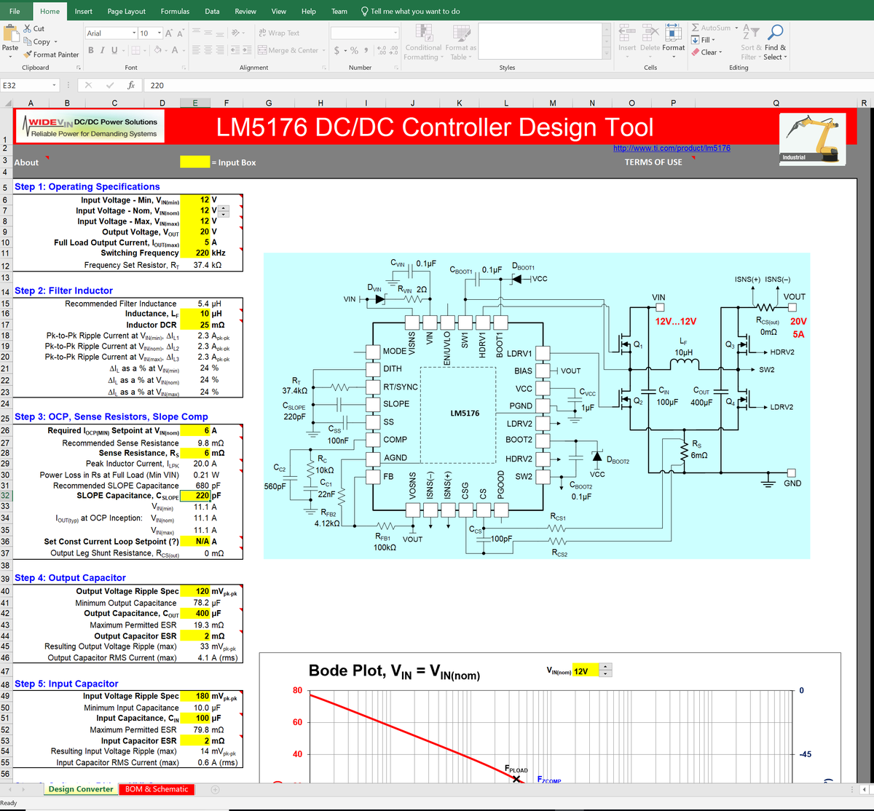Open the BOM & Schematic sheet tab
The image size is (874, 811).
(157, 789)
